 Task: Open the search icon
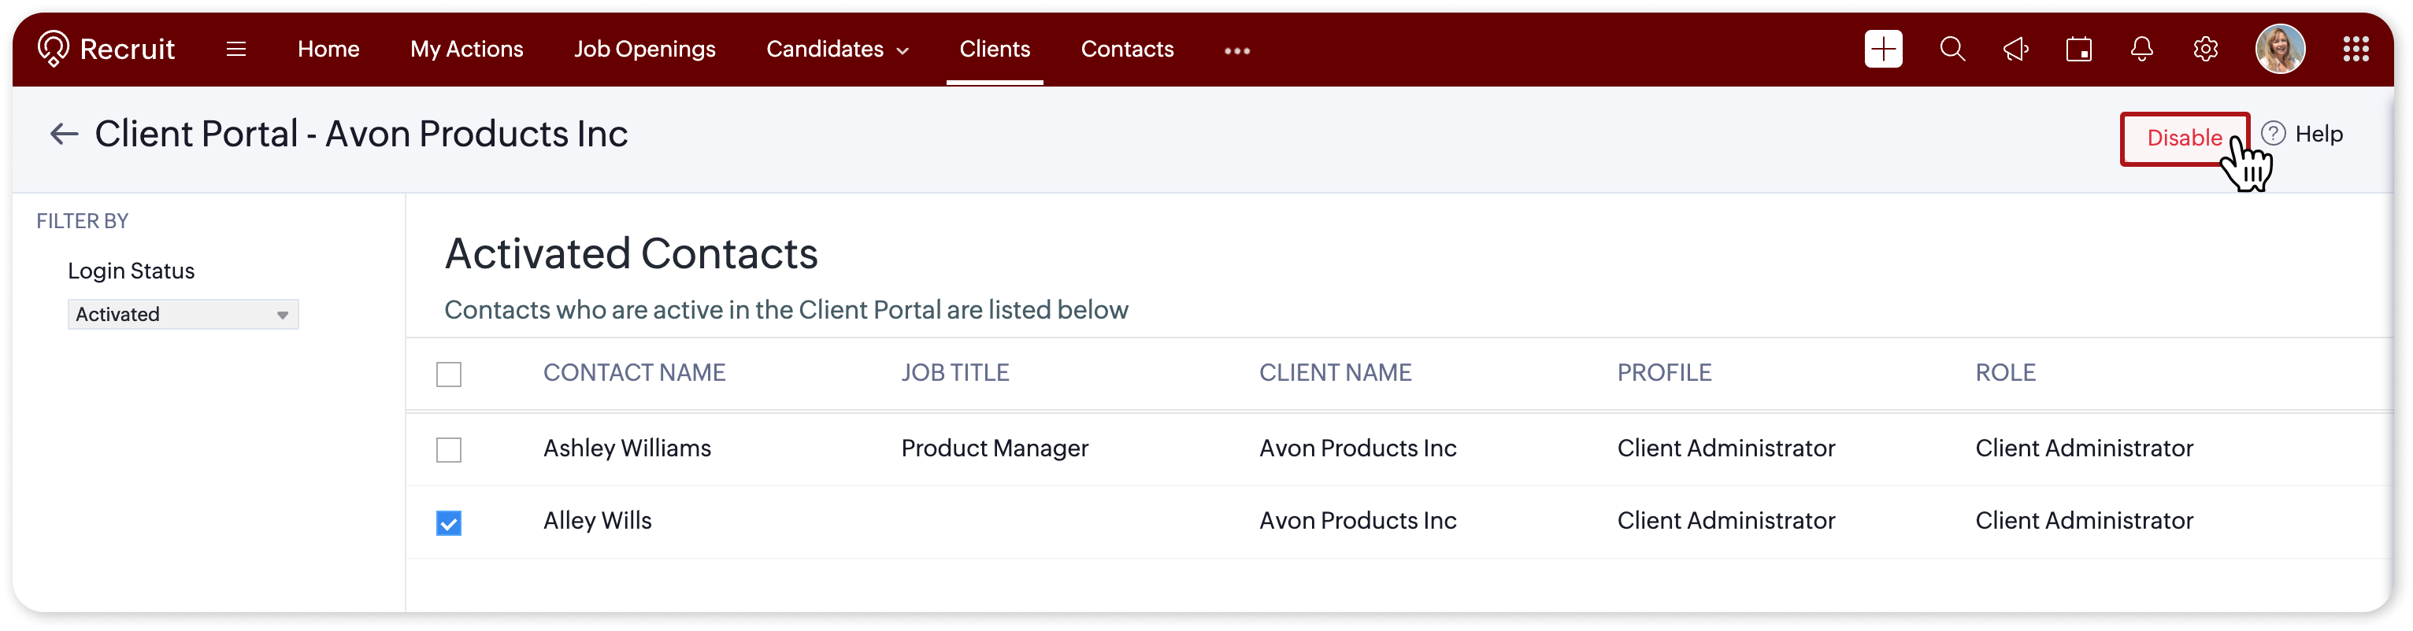[1952, 49]
